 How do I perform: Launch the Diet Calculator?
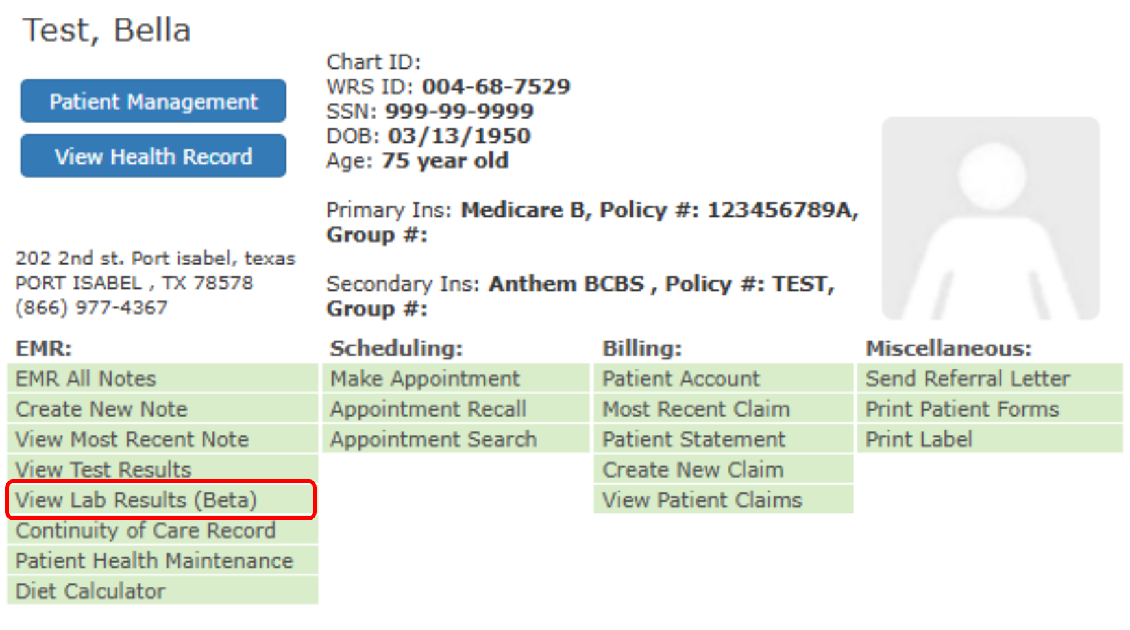[90, 592]
